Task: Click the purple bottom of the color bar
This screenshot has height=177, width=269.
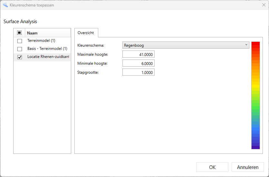Action: (x=255, y=147)
